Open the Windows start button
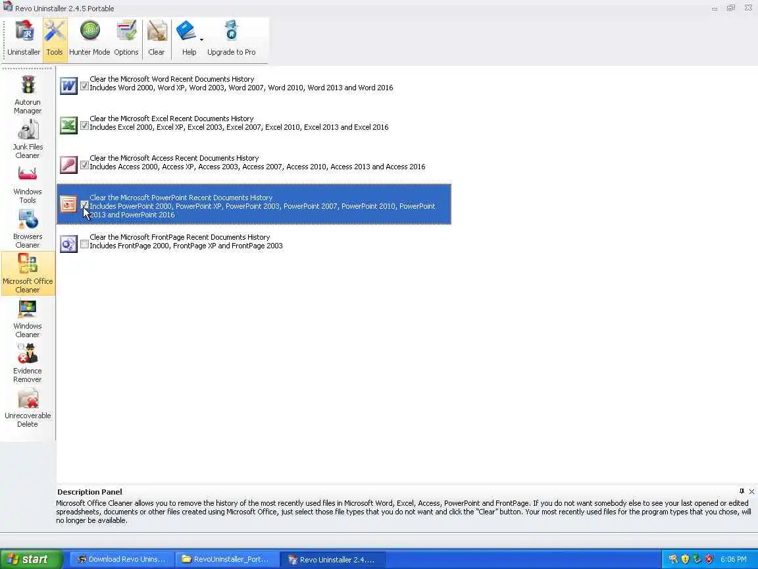Screen dimensions: 758x569 click(x=32, y=559)
